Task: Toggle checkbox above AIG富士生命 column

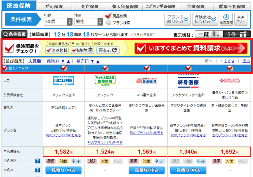Action: (147, 68)
